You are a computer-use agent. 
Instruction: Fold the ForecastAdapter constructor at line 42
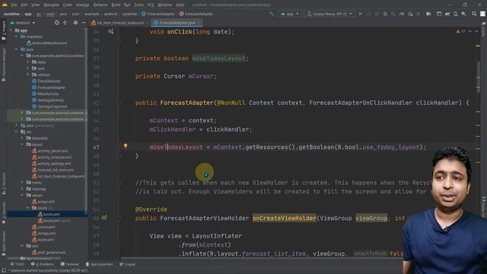(119, 103)
